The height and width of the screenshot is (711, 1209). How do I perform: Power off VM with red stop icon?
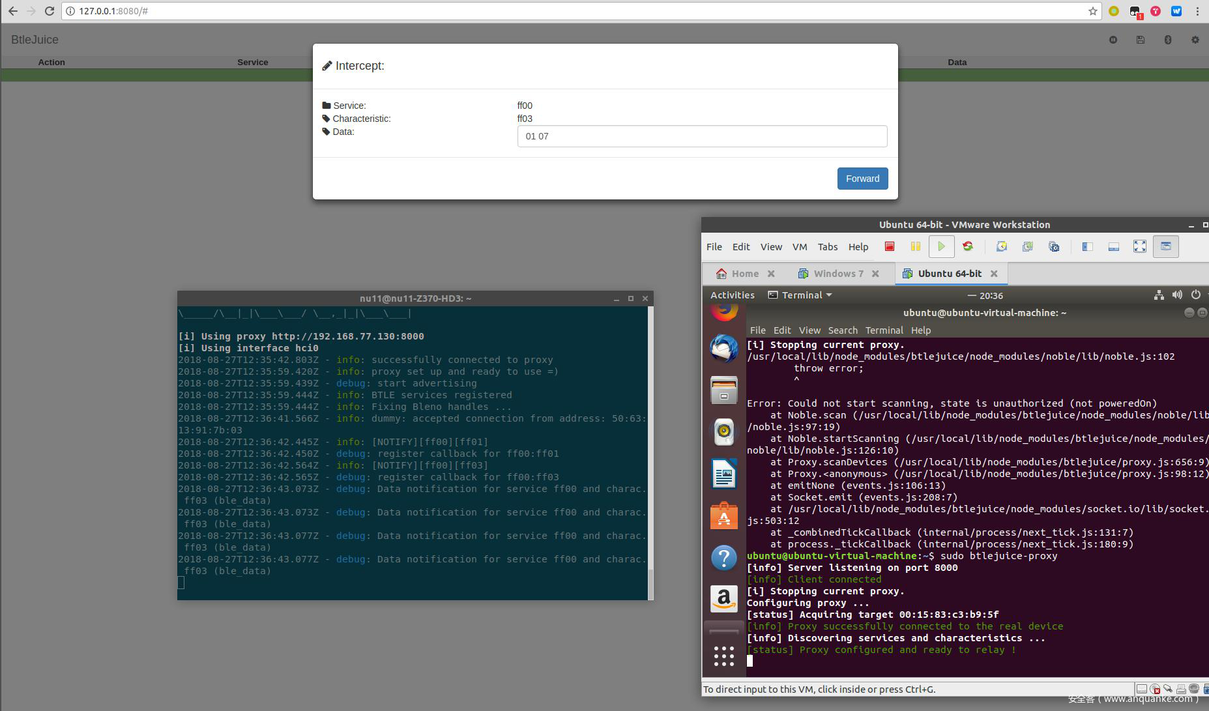coord(889,246)
